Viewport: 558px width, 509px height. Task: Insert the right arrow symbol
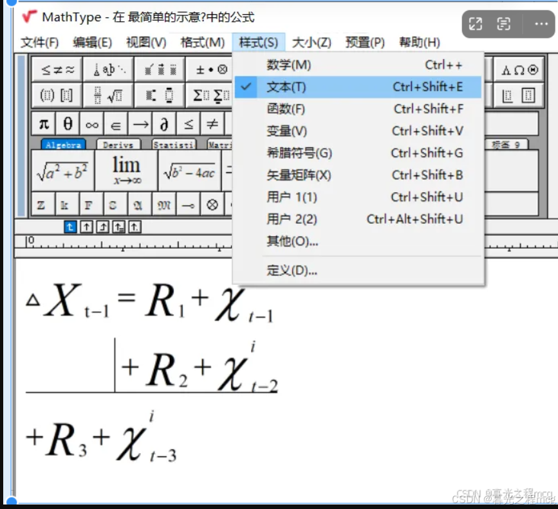point(140,123)
